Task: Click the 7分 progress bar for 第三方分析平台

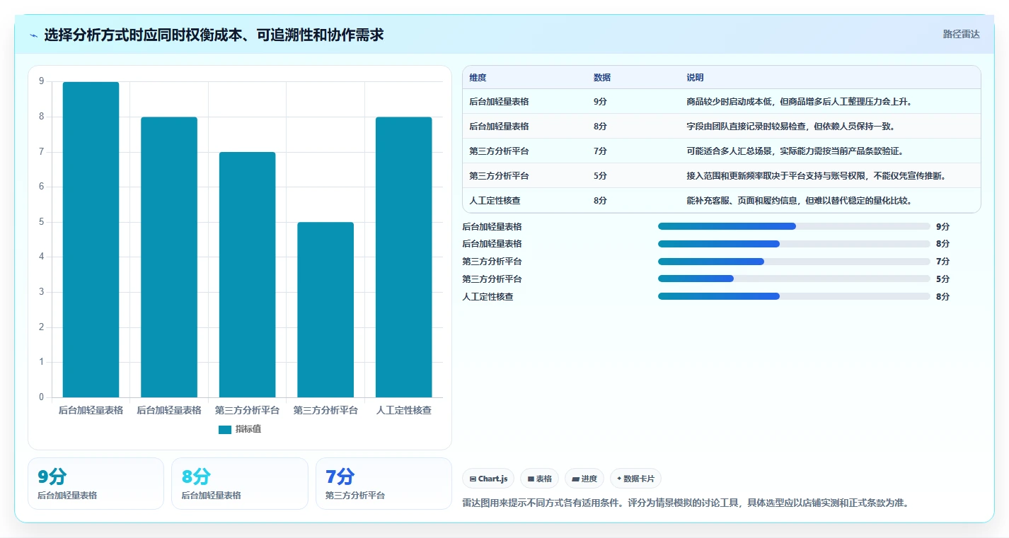Action: click(794, 262)
